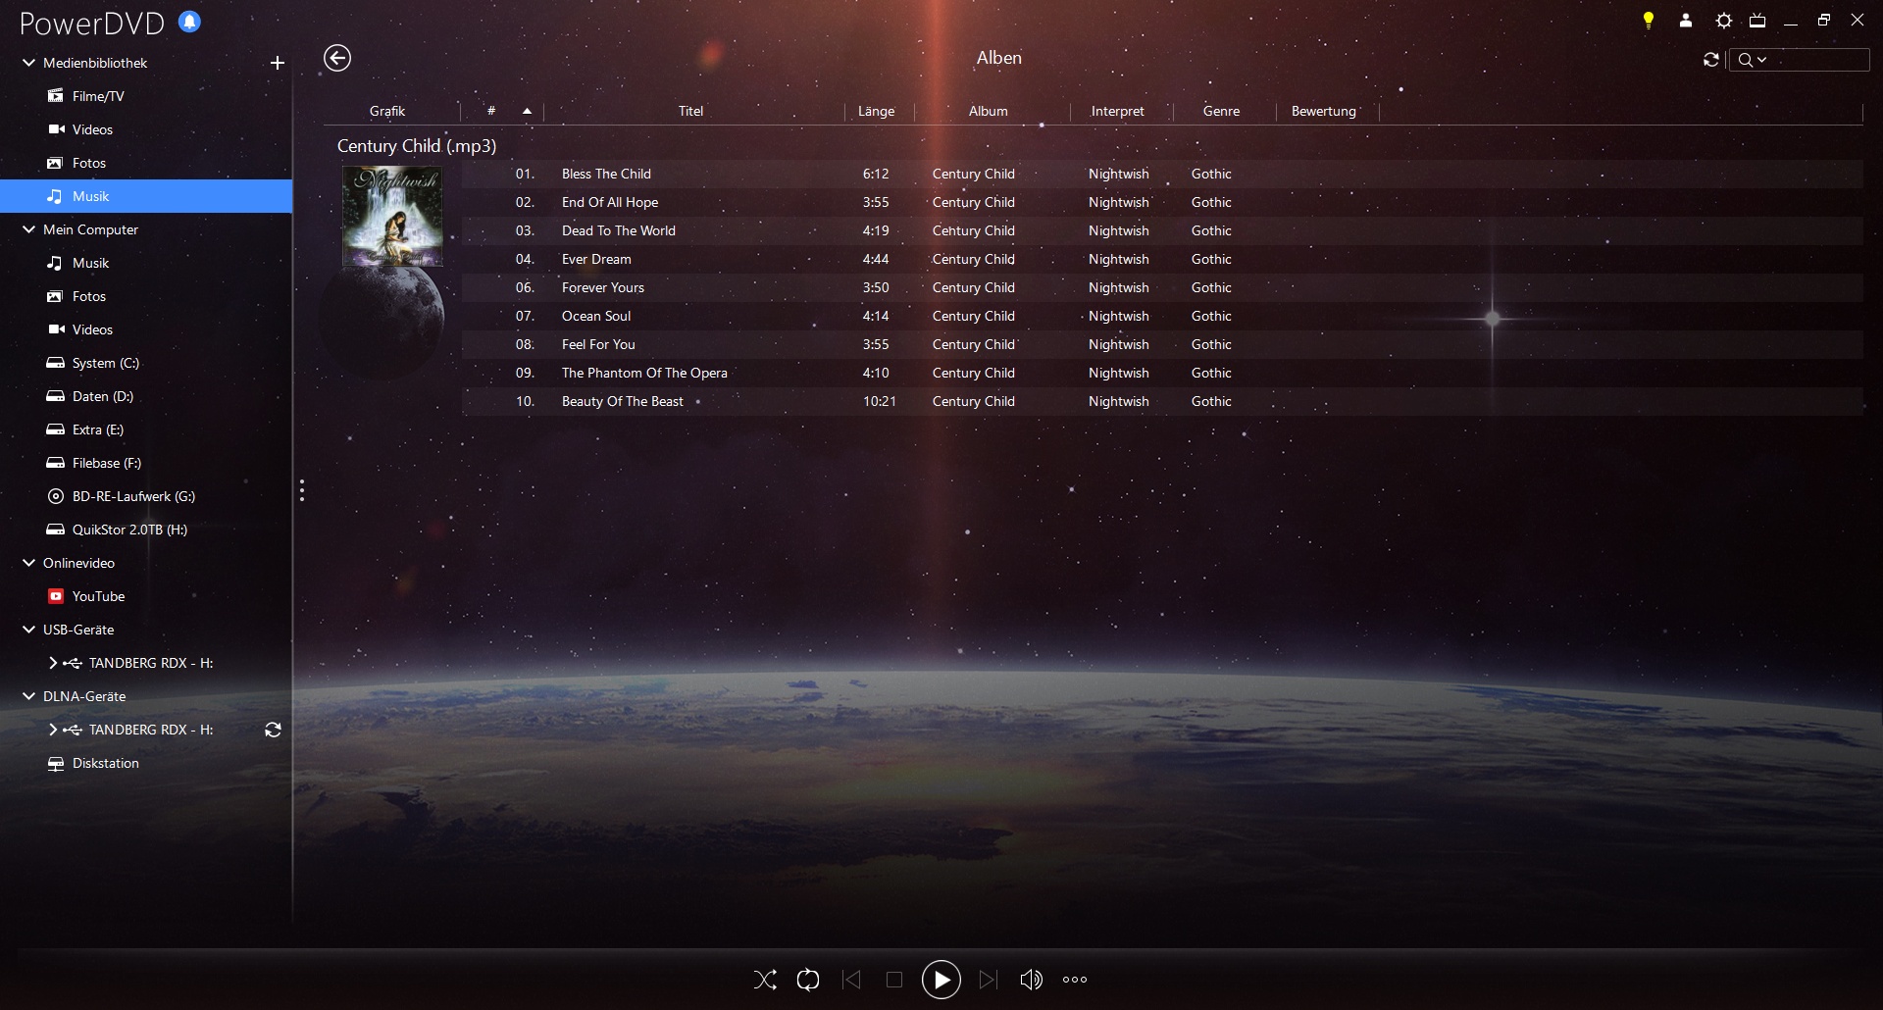
Task: Expand TANDBERG RDX under USB-Geräte
Action: coord(53,663)
